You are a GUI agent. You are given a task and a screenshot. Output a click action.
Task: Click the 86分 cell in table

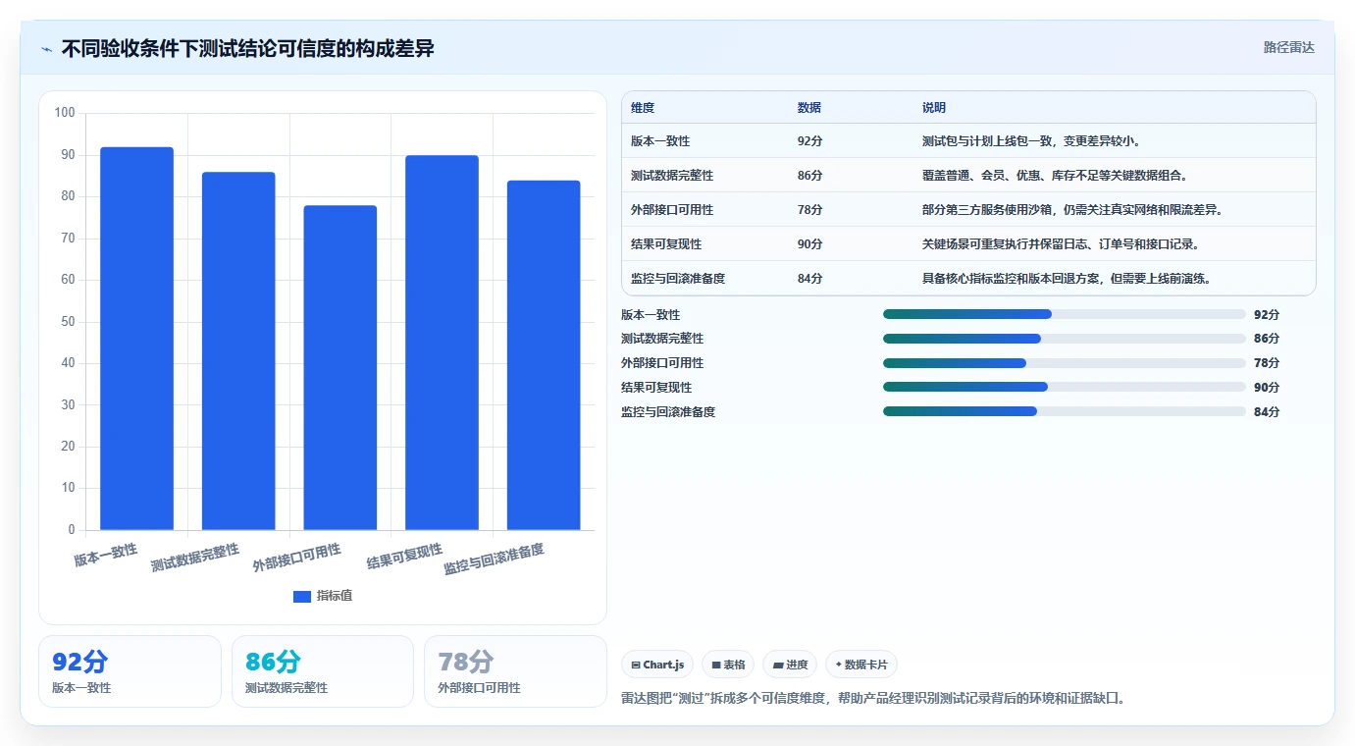click(810, 176)
